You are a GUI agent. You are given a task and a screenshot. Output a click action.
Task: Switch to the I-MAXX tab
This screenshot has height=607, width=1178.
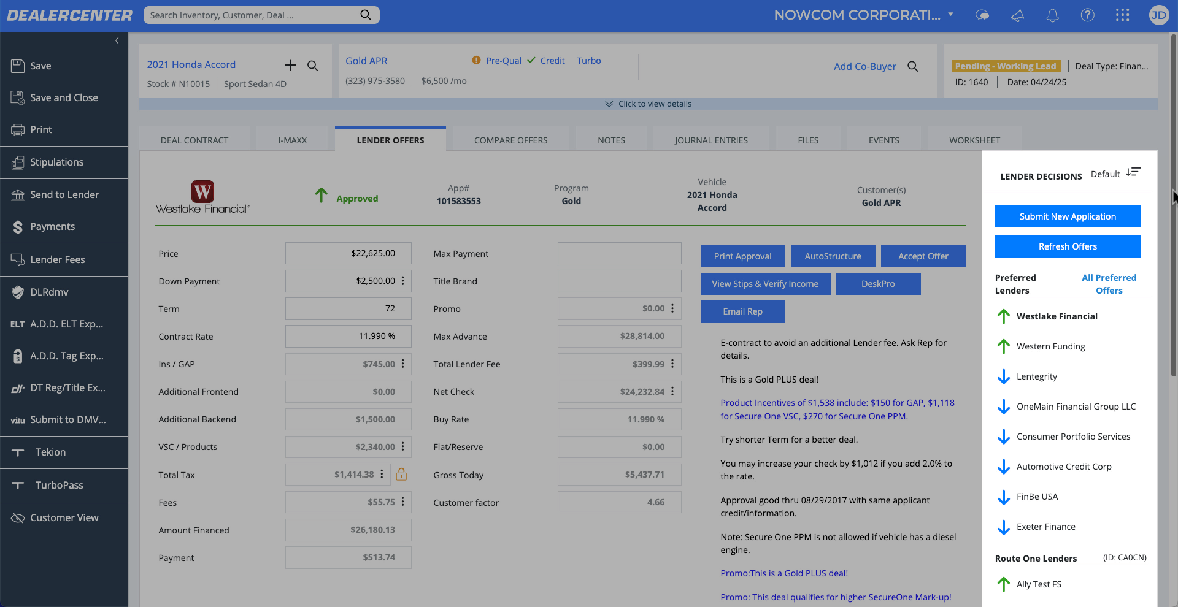click(x=293, y=140)
